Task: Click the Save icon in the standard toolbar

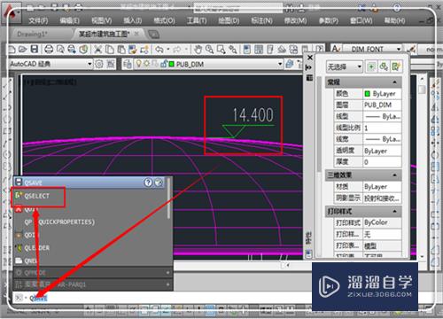Action: coord(35,49)
